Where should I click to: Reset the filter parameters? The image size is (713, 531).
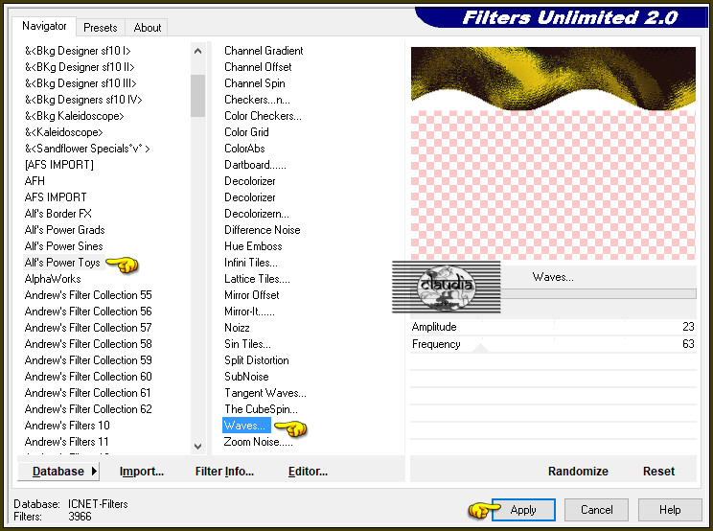pyautogui.click(x=658, y=472)
